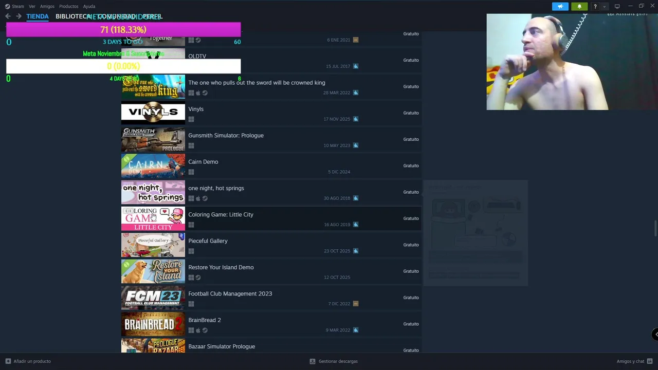The image size is (658, 370).
Task: Open the Amigos menu
Action: point(47,6)
